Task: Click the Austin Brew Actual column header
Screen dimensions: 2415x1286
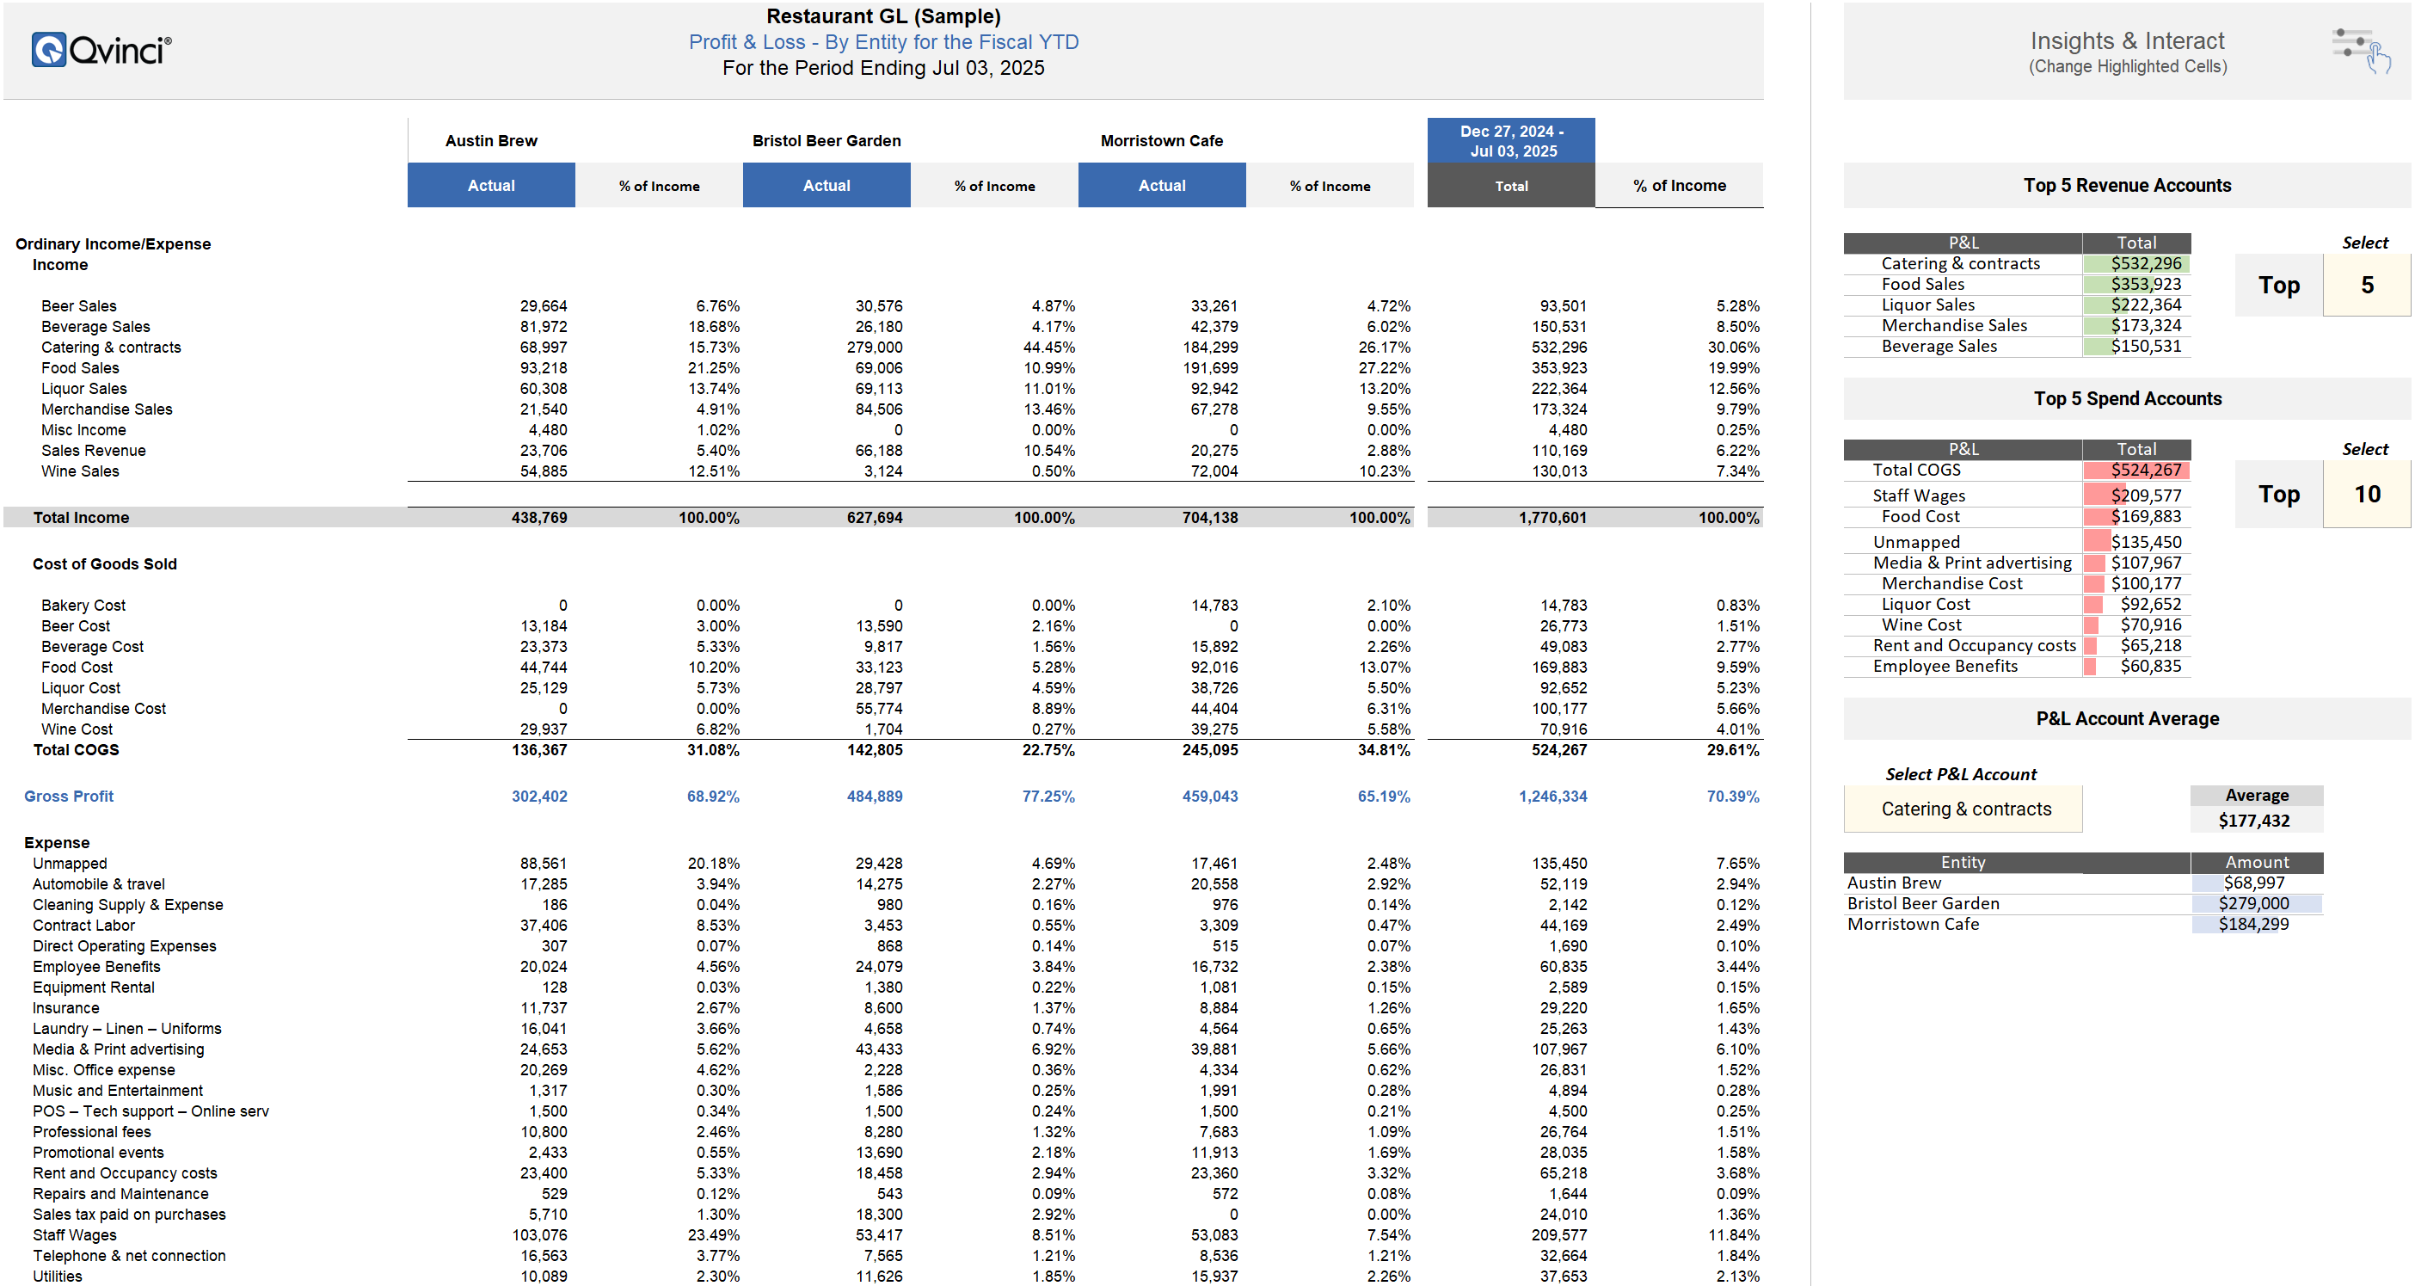Action: click(x=491, y=186)
